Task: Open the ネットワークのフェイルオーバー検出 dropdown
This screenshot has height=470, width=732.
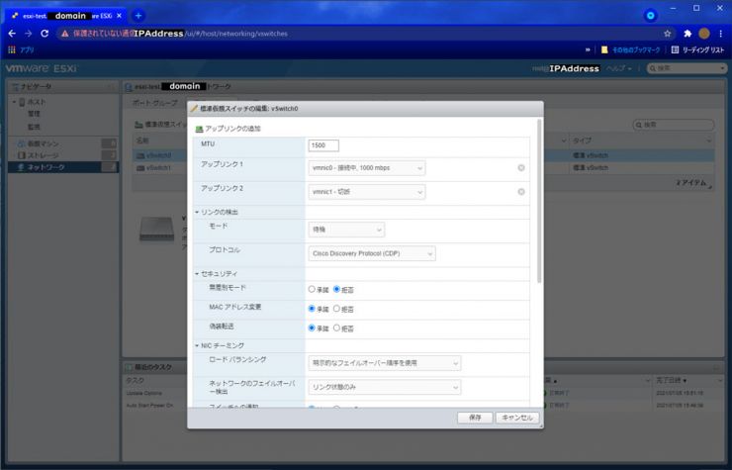Action: click(384, 387)
